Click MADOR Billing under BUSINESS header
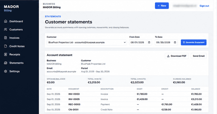The width and height of the screenshot is (217, 114). point(52,7)
